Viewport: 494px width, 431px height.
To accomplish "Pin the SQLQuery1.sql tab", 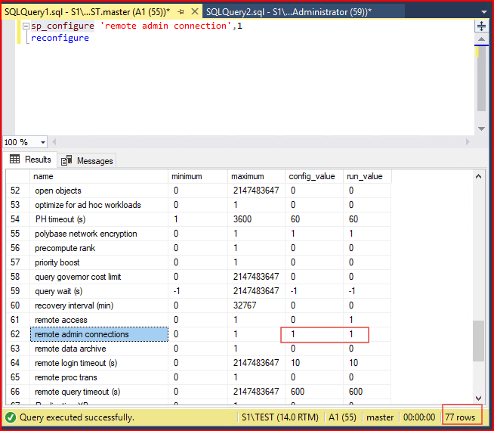I will [x=181, y=12].
